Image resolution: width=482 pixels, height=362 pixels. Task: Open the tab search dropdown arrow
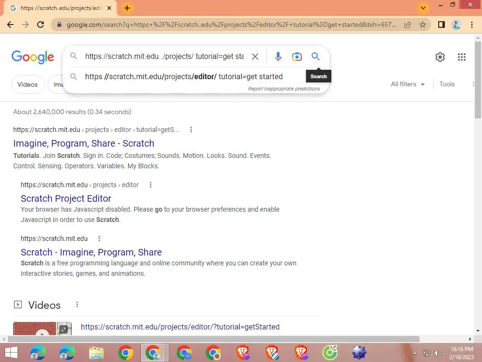[x=423, y=8]
